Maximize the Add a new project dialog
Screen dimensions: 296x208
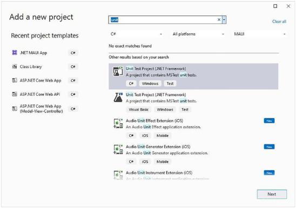(x=275, y=6)
